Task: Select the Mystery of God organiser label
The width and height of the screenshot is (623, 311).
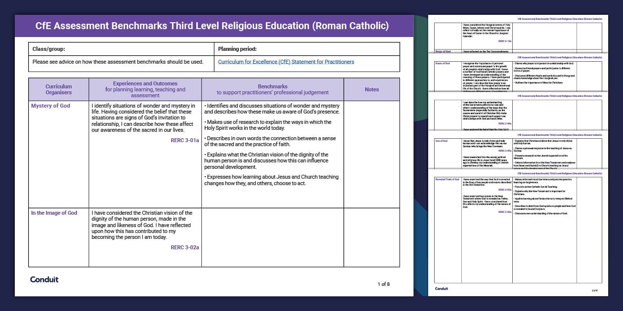Action: click(49, 106)
